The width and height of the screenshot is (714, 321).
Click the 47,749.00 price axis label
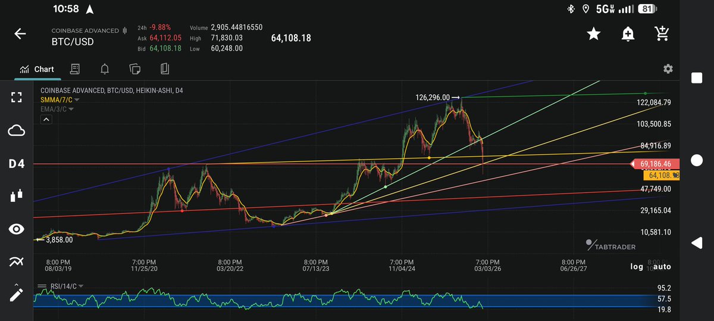coord(654,189)
